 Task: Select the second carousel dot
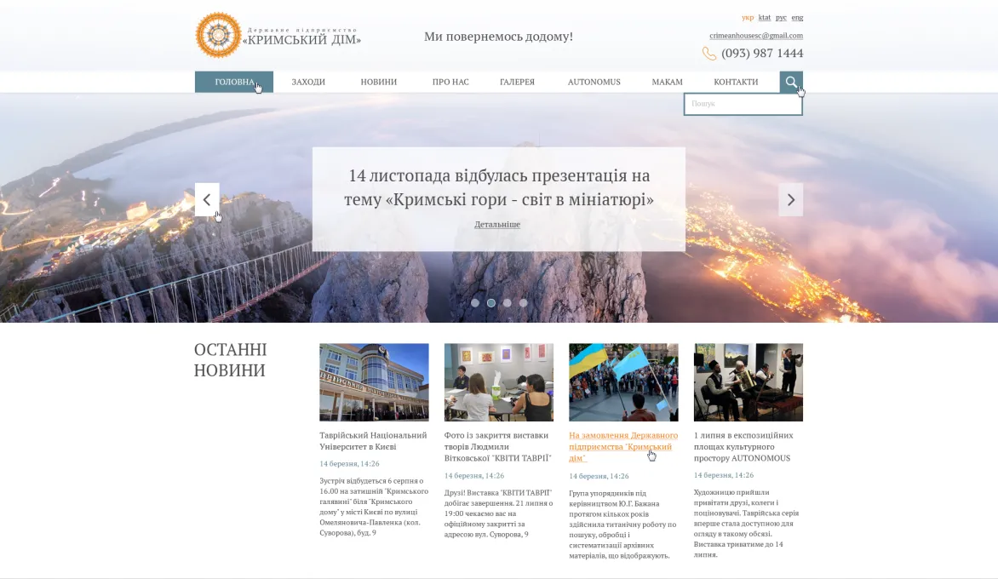(x=490, y=303)
